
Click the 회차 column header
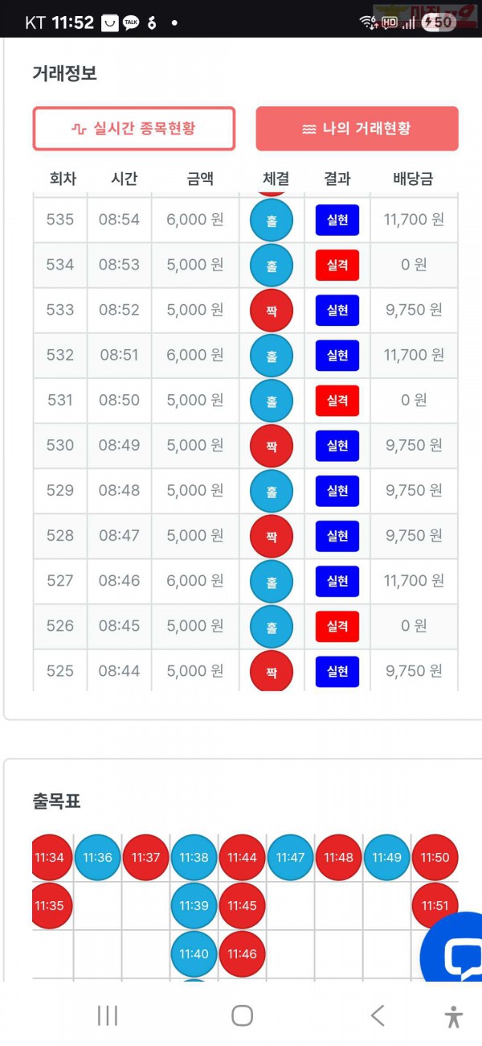(62, 179)
